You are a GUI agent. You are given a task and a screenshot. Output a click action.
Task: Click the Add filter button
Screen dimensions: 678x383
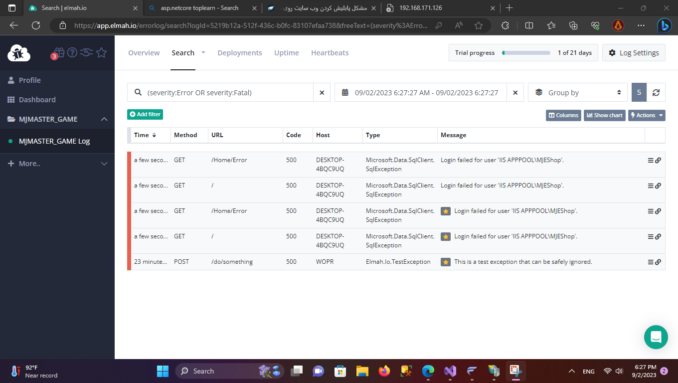[145, 114]
